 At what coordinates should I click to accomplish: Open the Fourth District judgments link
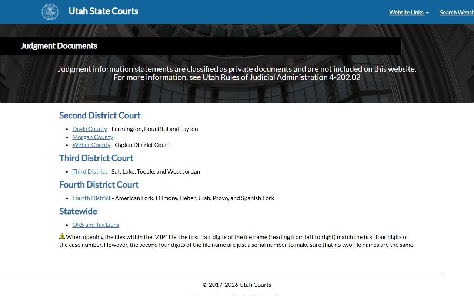click(x=91, y=198)
